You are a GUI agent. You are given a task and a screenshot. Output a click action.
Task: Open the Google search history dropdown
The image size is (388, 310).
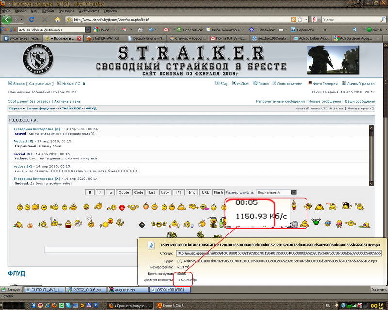pos(88,30)
